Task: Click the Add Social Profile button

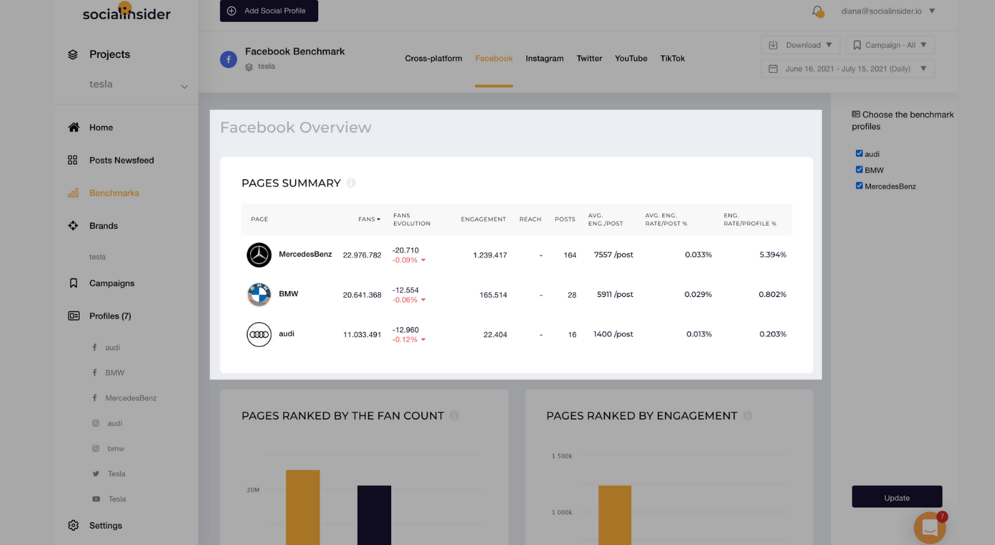Action: [269, 11]
